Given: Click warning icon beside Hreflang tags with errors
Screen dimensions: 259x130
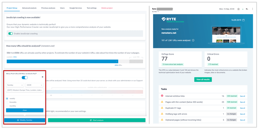Looking at the screenshot, I should click(162, 114).
